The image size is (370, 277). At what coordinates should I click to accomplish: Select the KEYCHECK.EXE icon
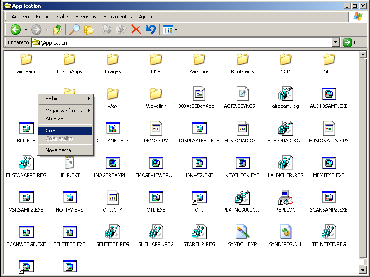tap(243, 163)
